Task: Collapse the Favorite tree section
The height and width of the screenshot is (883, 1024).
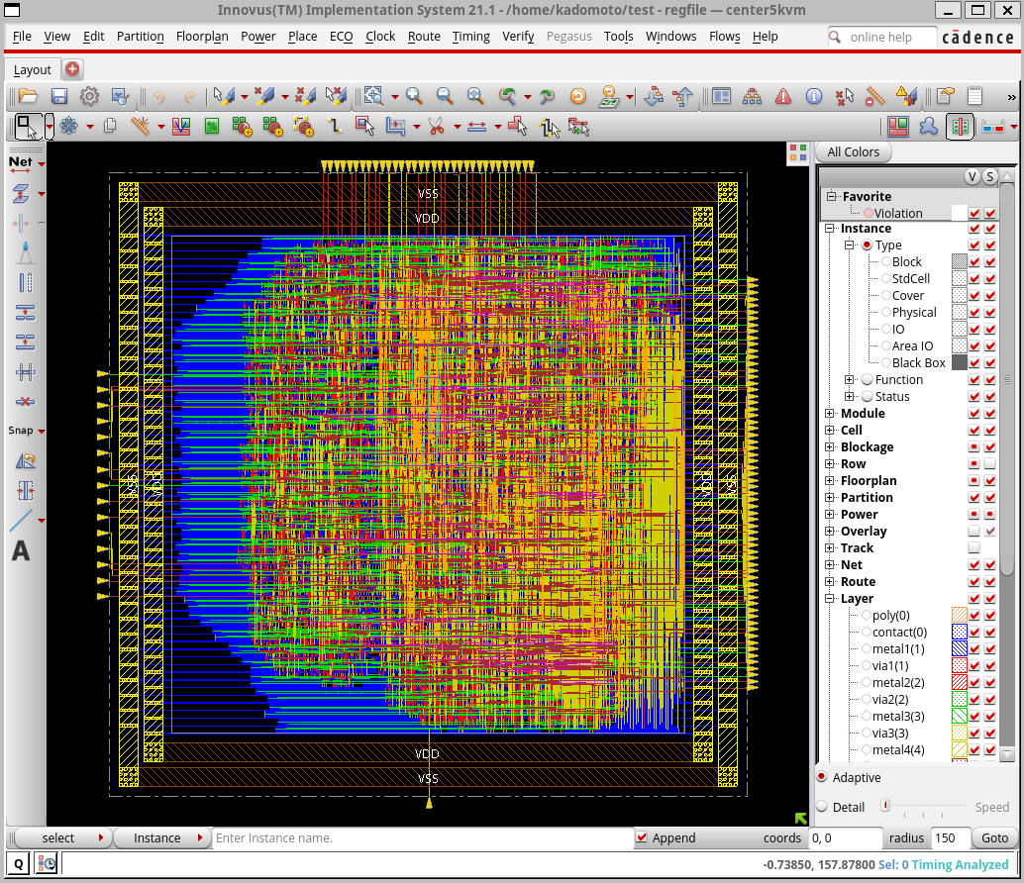Action: click(831, 196)
